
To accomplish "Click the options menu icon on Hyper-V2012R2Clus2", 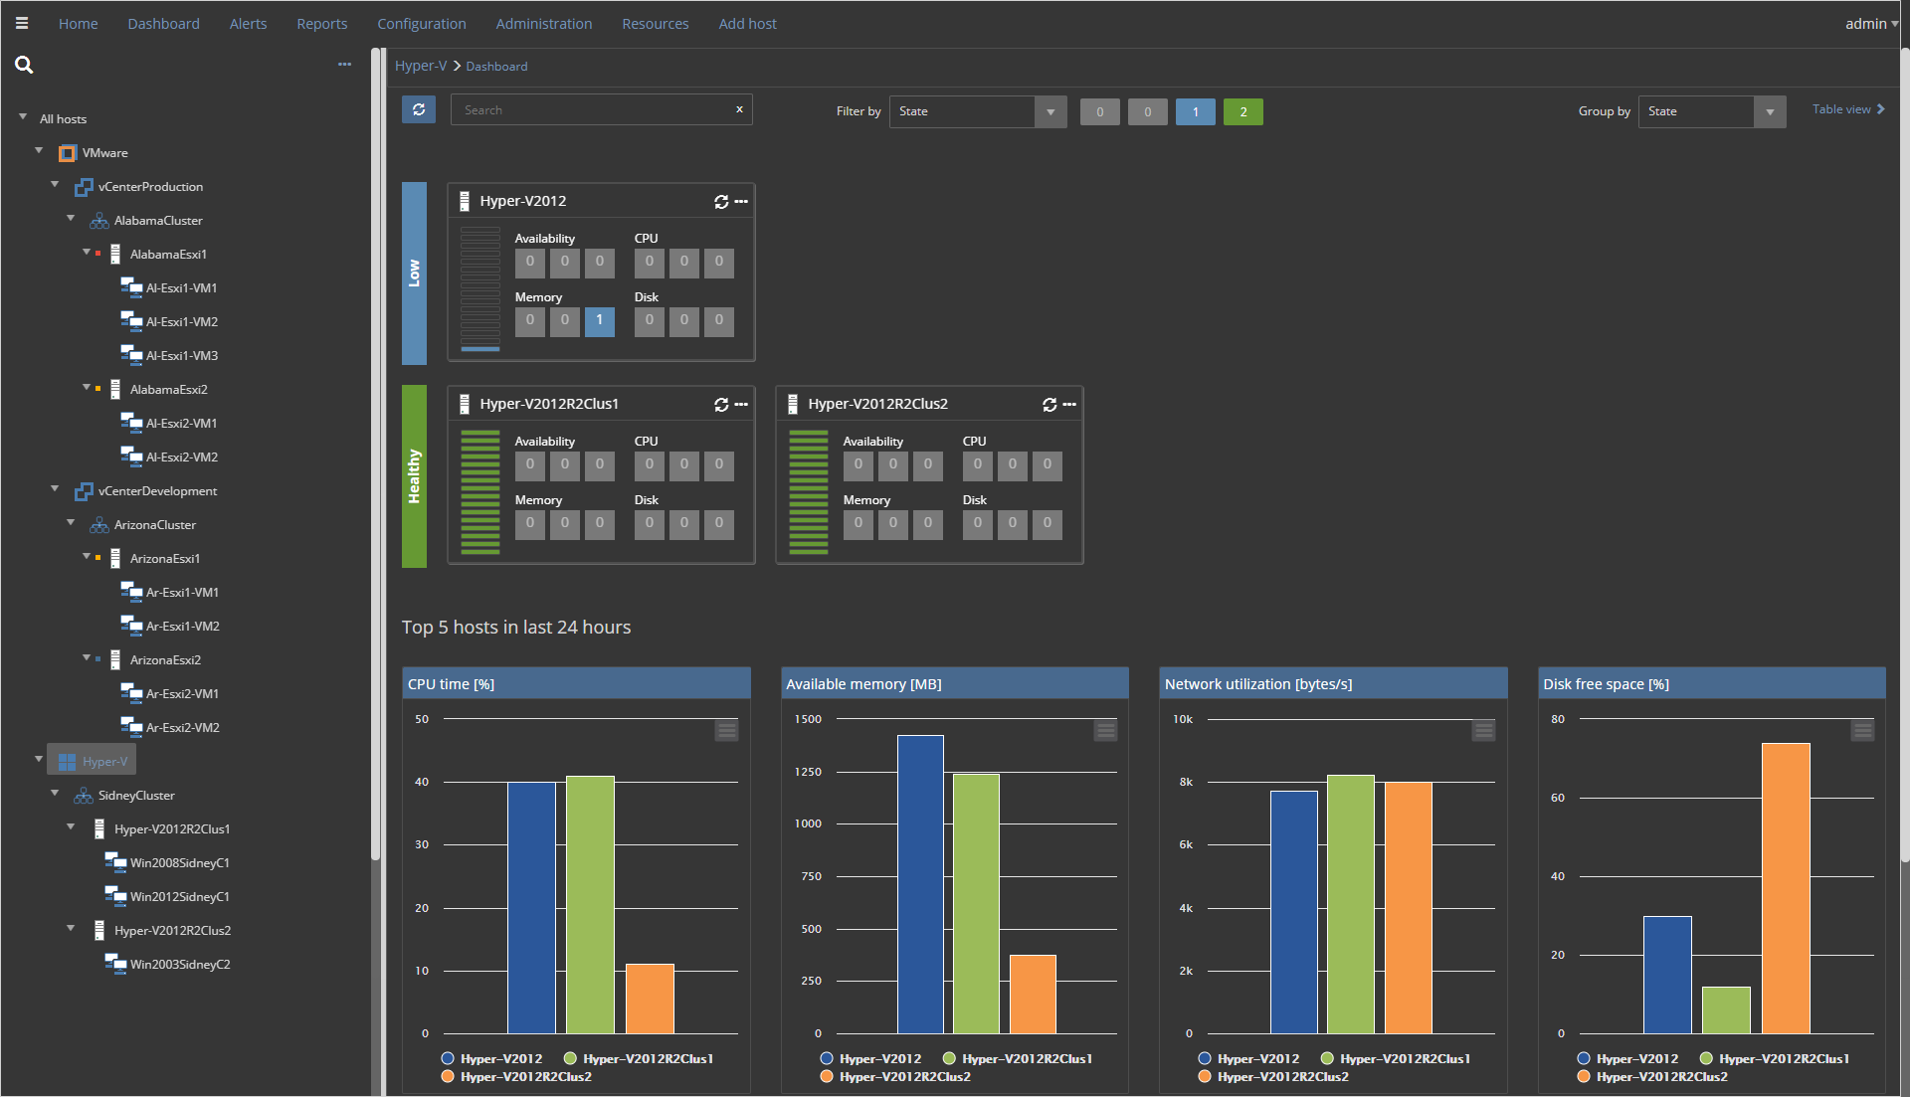I will click(x=1069, y=403).
